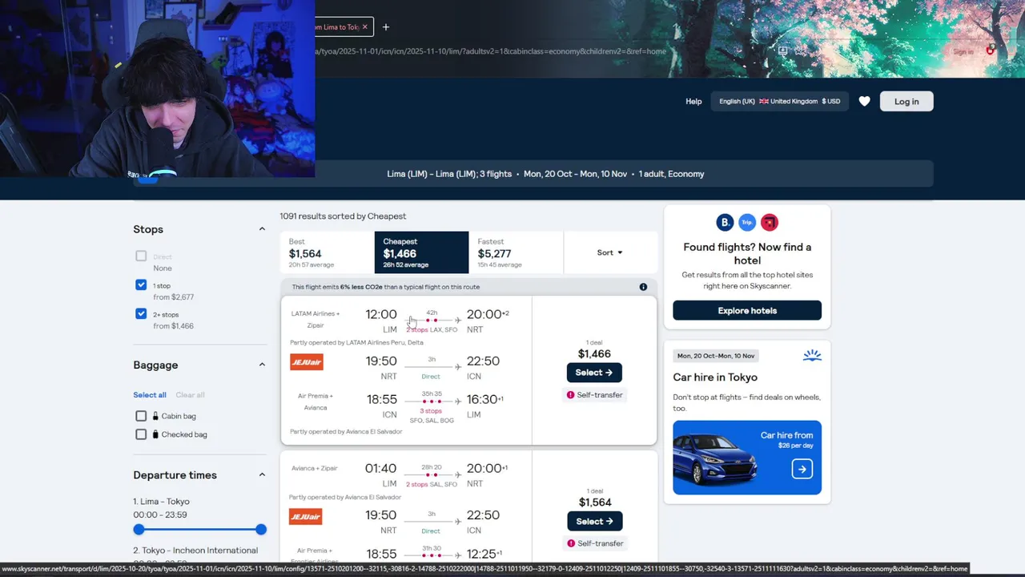The image size is (1025, 577).
Task: Click Explore hotels button
Action: (x=747, y=310)
